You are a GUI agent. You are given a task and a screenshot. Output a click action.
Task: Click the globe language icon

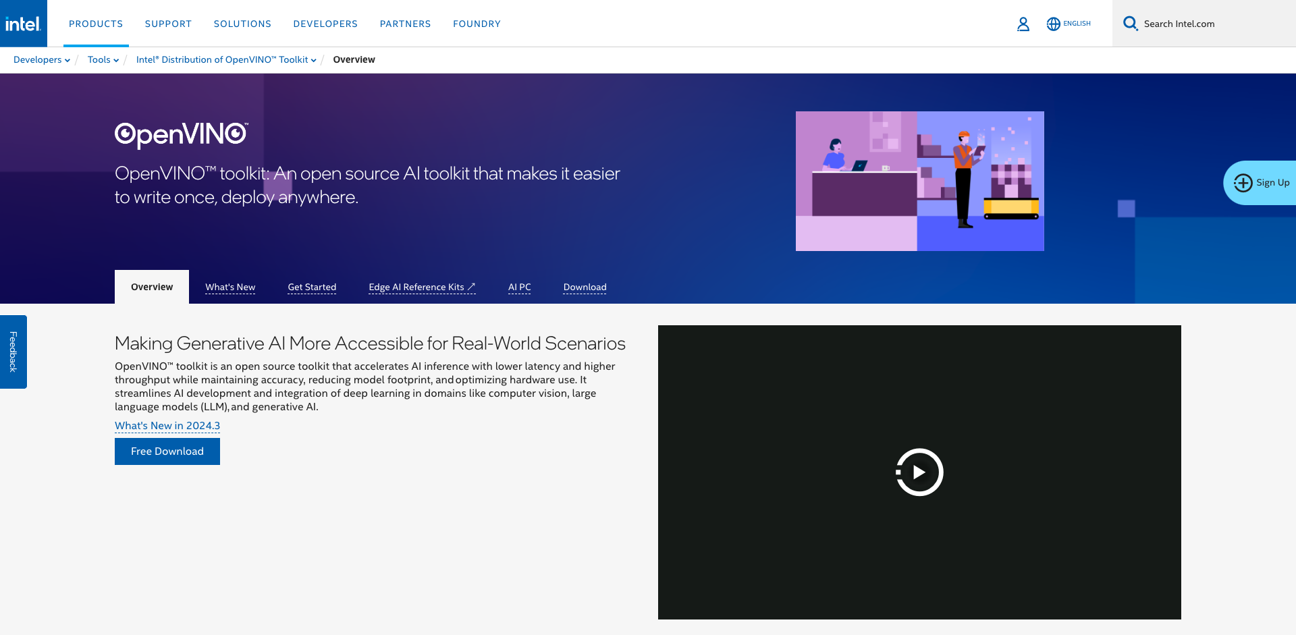1053,24
